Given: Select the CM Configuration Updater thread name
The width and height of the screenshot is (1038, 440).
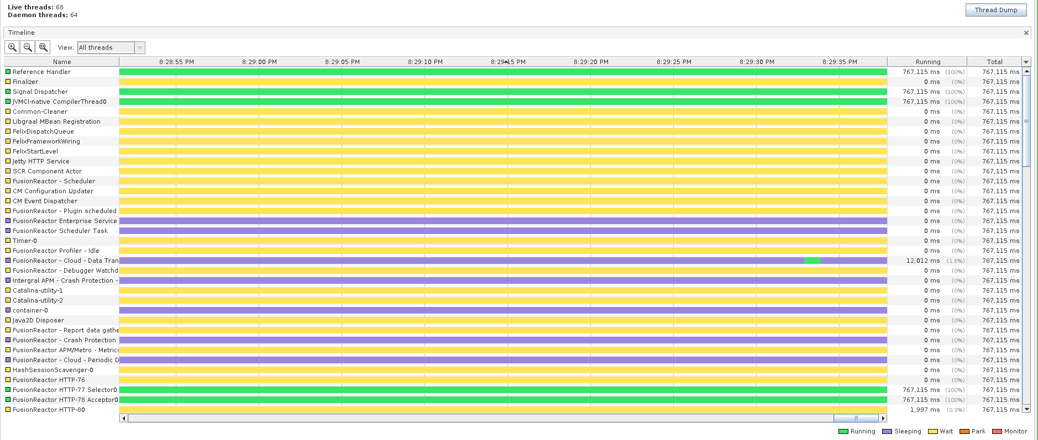Looking at the screenshot, I should point(53,191).
